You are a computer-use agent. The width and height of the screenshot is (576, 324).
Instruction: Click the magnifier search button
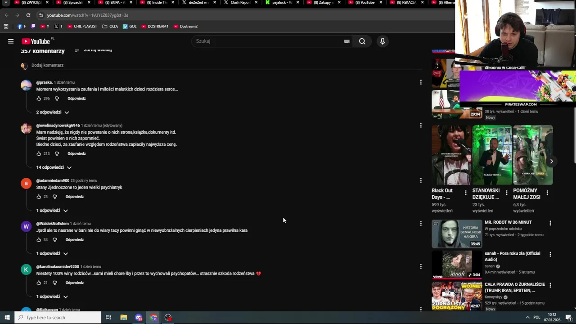(362, 41)
